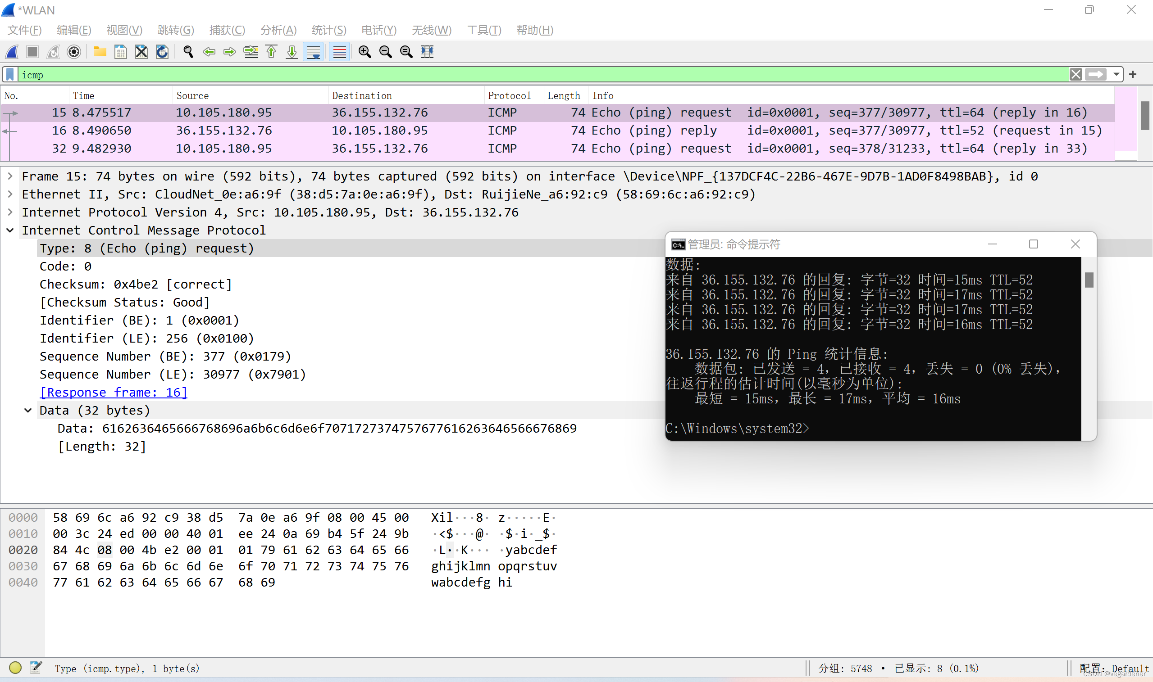The width and height of the screenshot is (1153, 682).
Task: Open the 统计(S) menu
Action: (328, 30)
